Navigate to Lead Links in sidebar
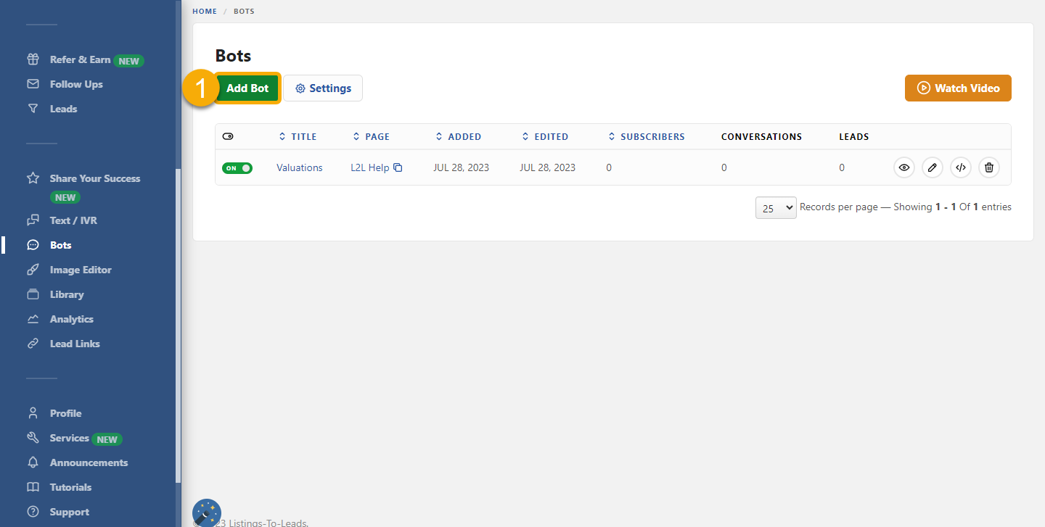Screen dimensions: 1045x527 coord(74,344)
